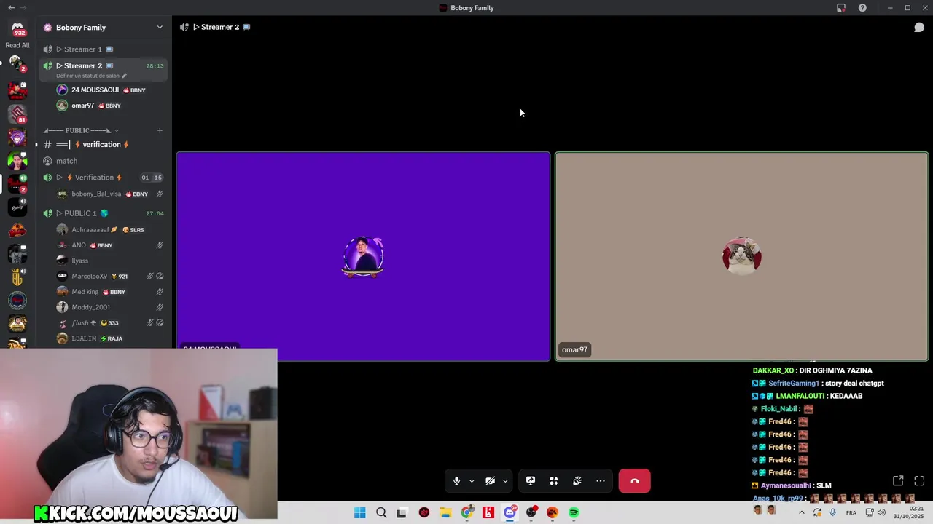Viewport: 933px width, 524px height.
Task: Pop out the call window
Action: tap(898, 481)
